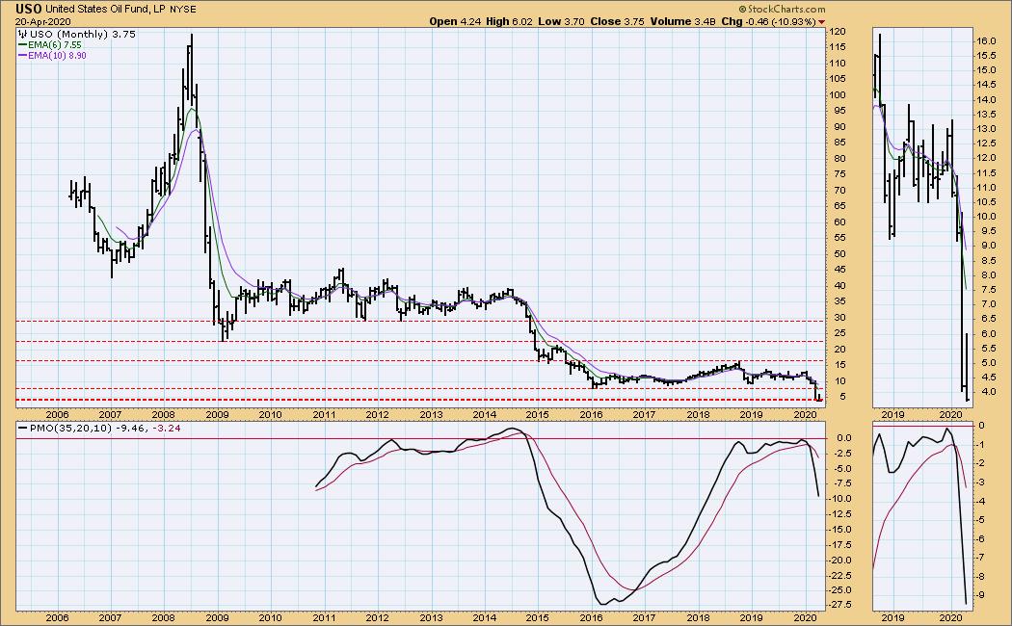Click the NYSE exchange label
Image resolution: width=1012 pixels, height=626 pixels.
coord(183,10)
